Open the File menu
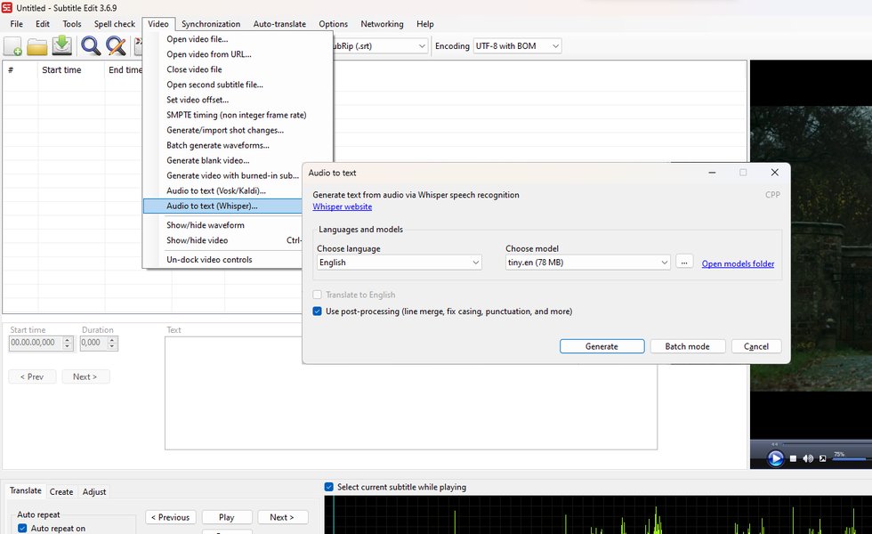This screenshot has height=534, width=872. click(x=17, y=24)
